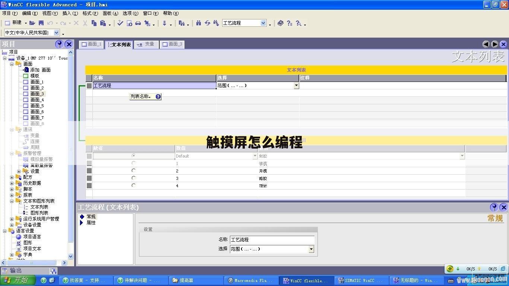Expand the 脚本 folder

tap(12, 189)
